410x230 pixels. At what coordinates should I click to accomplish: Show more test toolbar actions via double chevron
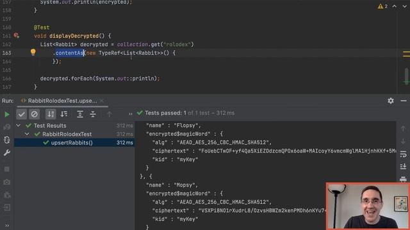pyautogui.click(x=131, y=114)
